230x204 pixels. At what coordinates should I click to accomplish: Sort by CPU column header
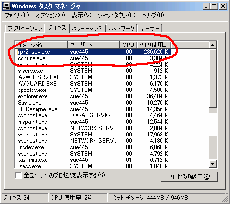point(128,45)
